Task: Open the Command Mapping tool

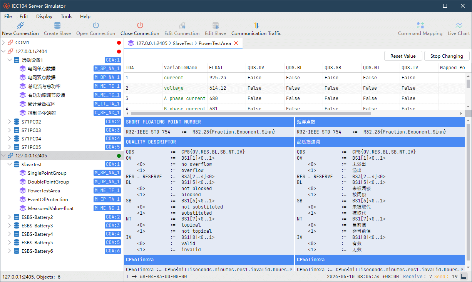Action: tap(420, 28)
